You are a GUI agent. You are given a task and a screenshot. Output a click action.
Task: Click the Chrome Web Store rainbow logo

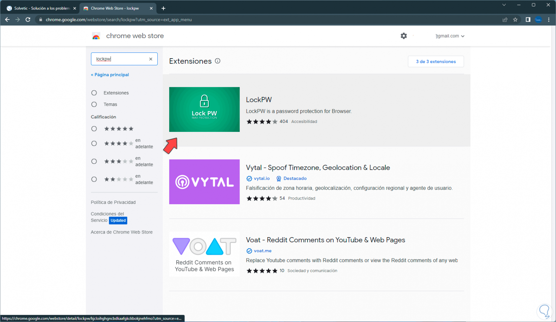pos(96,36)
